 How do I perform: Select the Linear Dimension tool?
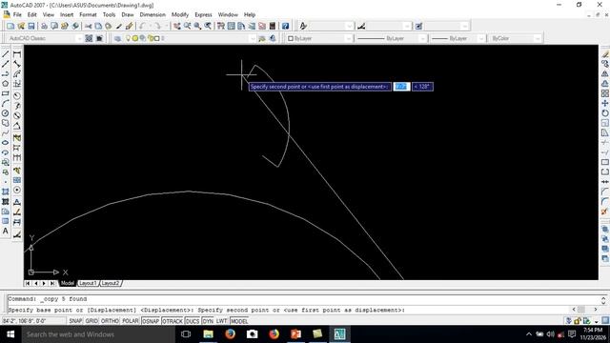tap(17, 54)
